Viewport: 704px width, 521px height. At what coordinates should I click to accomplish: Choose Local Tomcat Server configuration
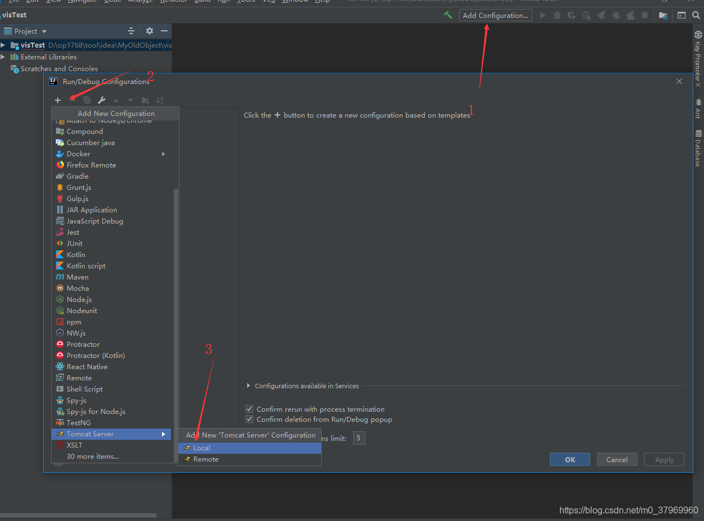249,448
